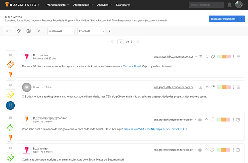
Task: Go to the Dashboards menu item
Action: coord(123,5)
